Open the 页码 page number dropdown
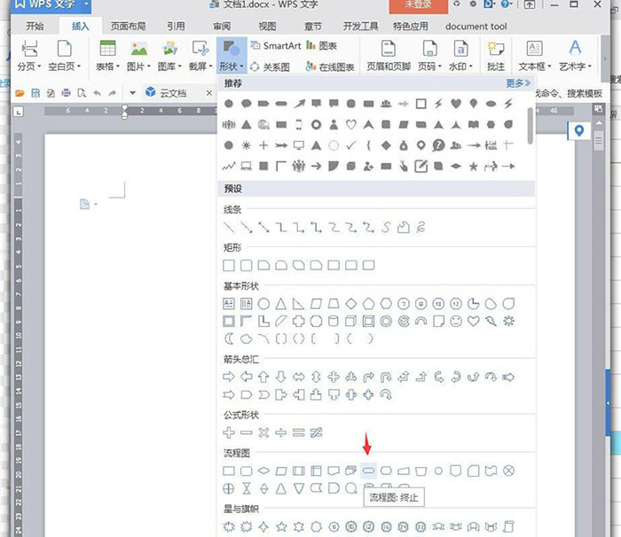The height and width of the screenshot is (537, 621). [429, 56]
